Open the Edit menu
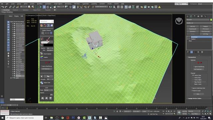213x120 pixels. click(7, 4)
